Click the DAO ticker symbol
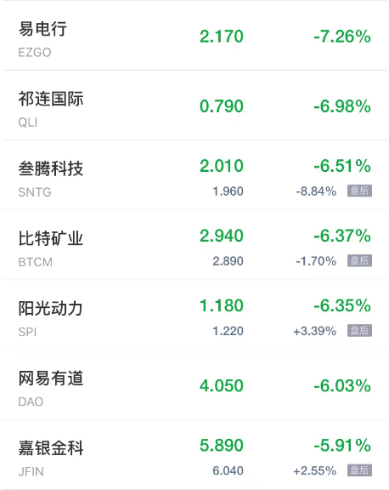 (31, 402)
